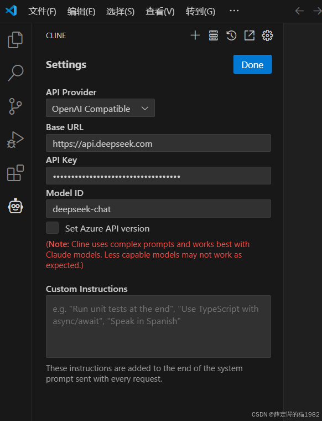Viewport: 322px width, 421px height.
Task: Open the Cline robot icon panel
Action: click(x=15, y=206)
